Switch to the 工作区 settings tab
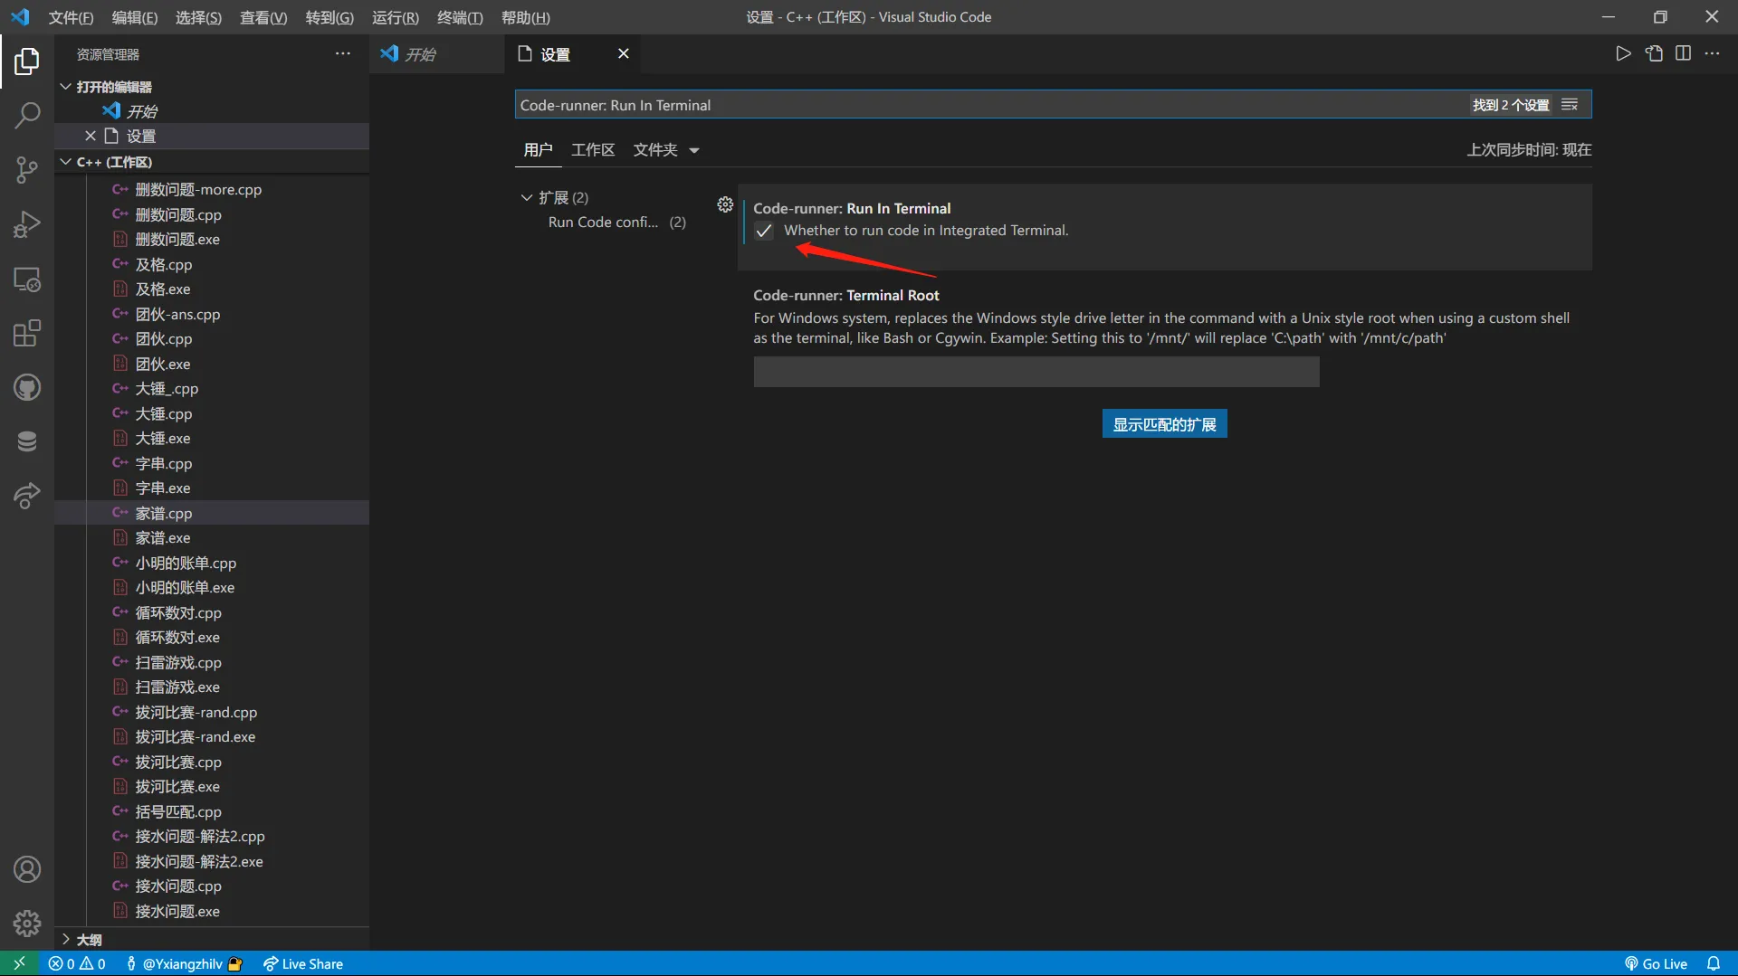 [593, 150]
